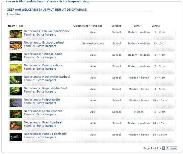Click Echte karpers family under Knipstaartje
This screenshot has width=183, height=154.
tap(46, 103)
